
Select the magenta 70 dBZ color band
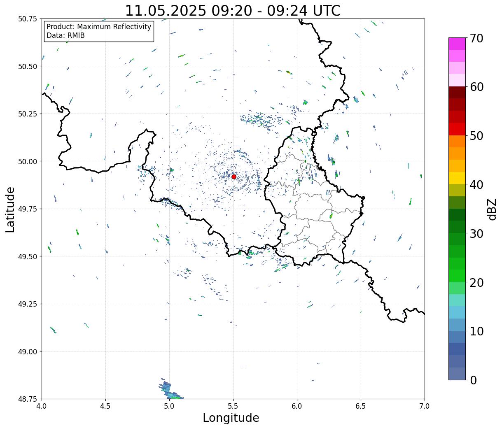point(457,44)
